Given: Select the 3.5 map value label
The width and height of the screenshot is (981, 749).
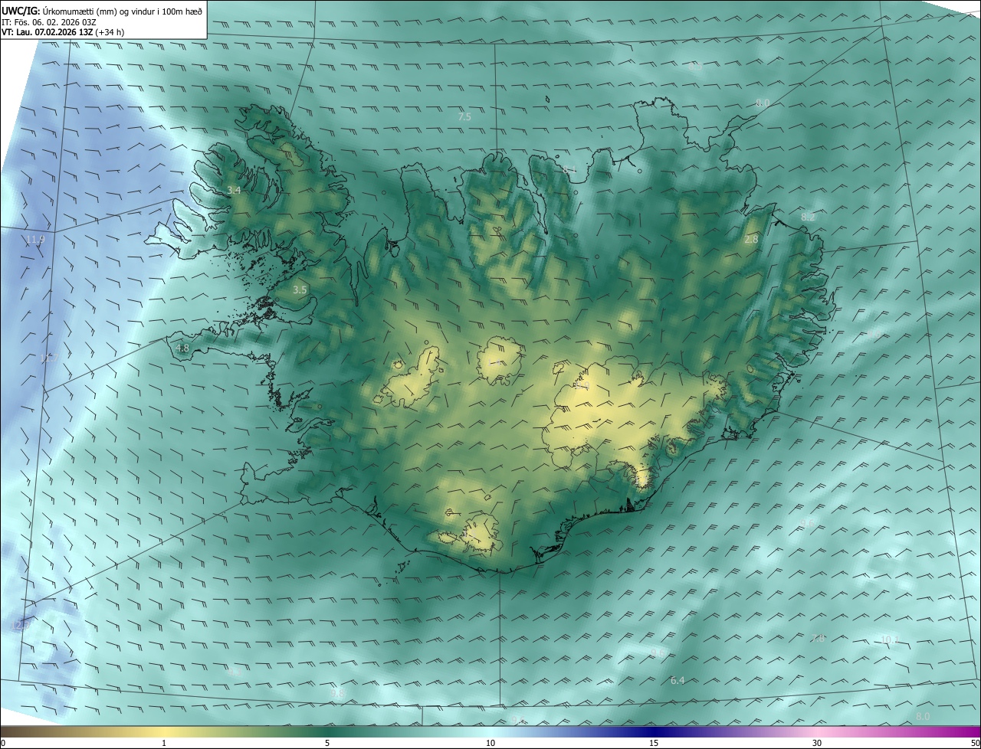Looking at the screenshot, I should (300, 289).
